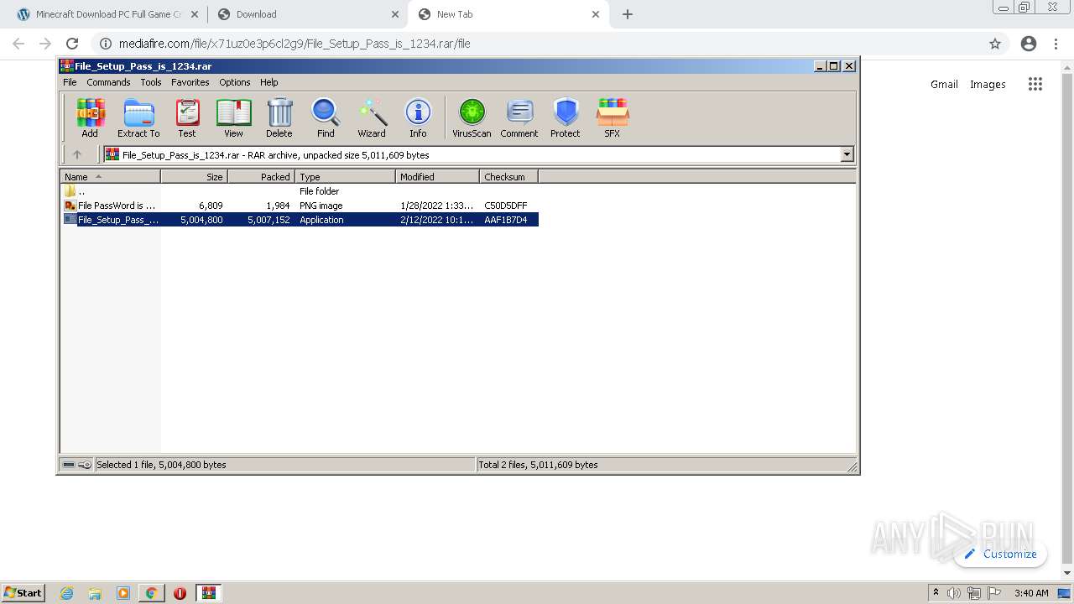This screenshot has height=604, width=1074.
Task: Sort by Packed column header
Action: pyautogui.click(x=261, y=177)
